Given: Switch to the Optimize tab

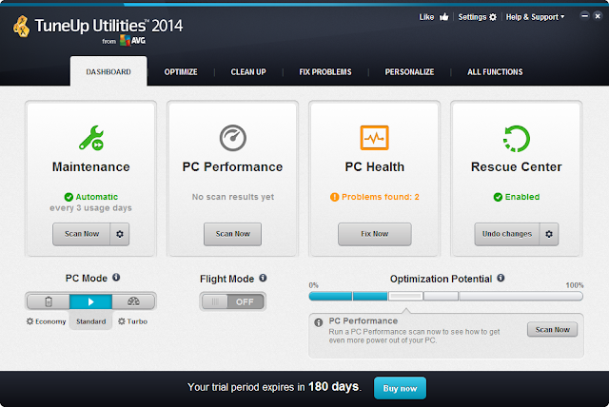Looking at the screenshot, I should [181, 71].
